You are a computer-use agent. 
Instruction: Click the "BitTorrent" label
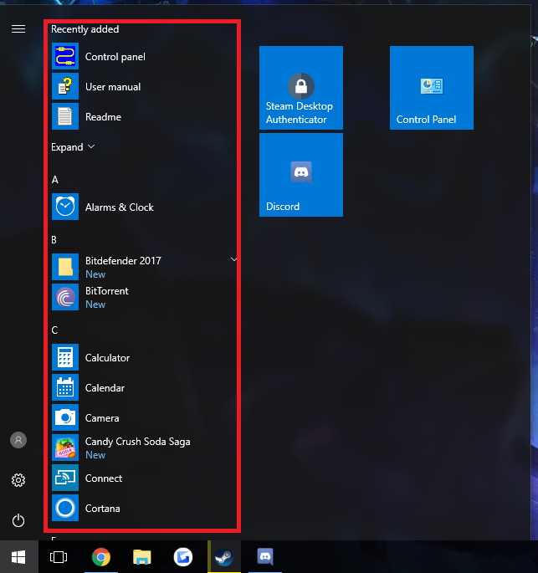coord(107,291)
